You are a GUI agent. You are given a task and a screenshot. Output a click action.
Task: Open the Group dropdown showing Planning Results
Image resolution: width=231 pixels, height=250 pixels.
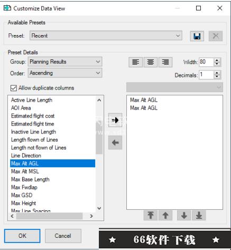coord(65,61)
